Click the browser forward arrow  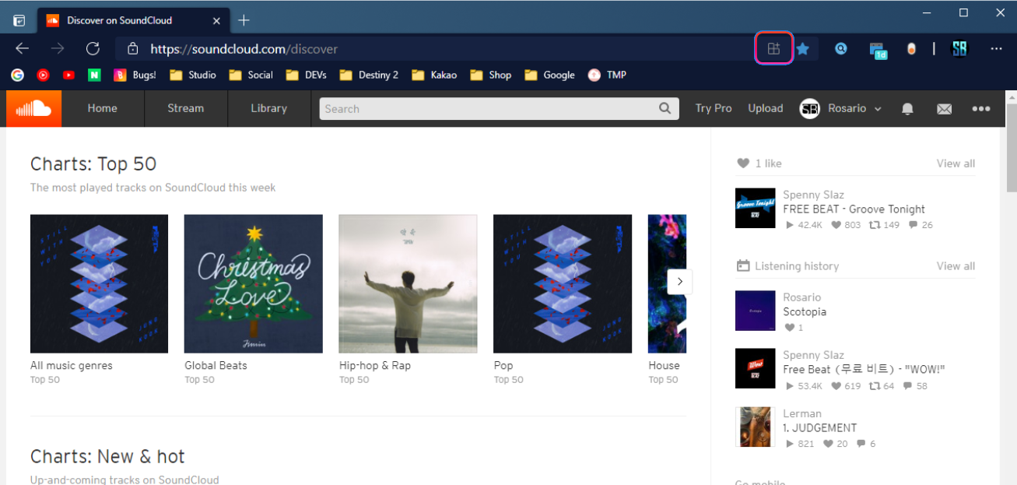58,48
